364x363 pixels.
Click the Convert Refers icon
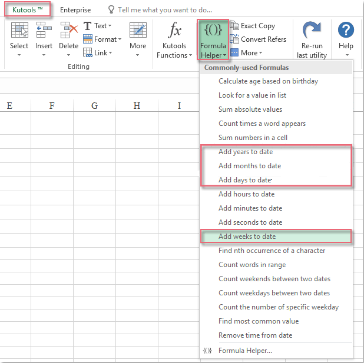pyautogui.click(x=234, y=39)
